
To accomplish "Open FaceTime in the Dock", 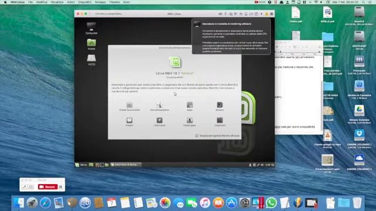I will [192, 203].
